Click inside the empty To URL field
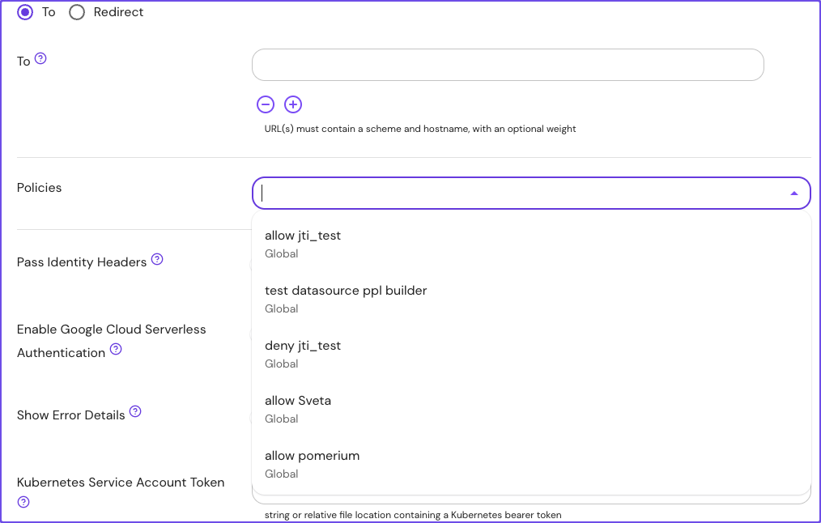 coord(507,65)
